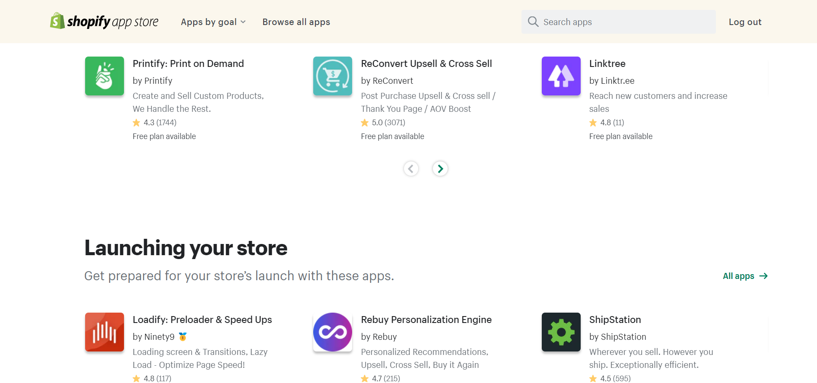Open the Shopify app store logo
The height and width of the screenshot is (383, 817).
coord(104,21)
